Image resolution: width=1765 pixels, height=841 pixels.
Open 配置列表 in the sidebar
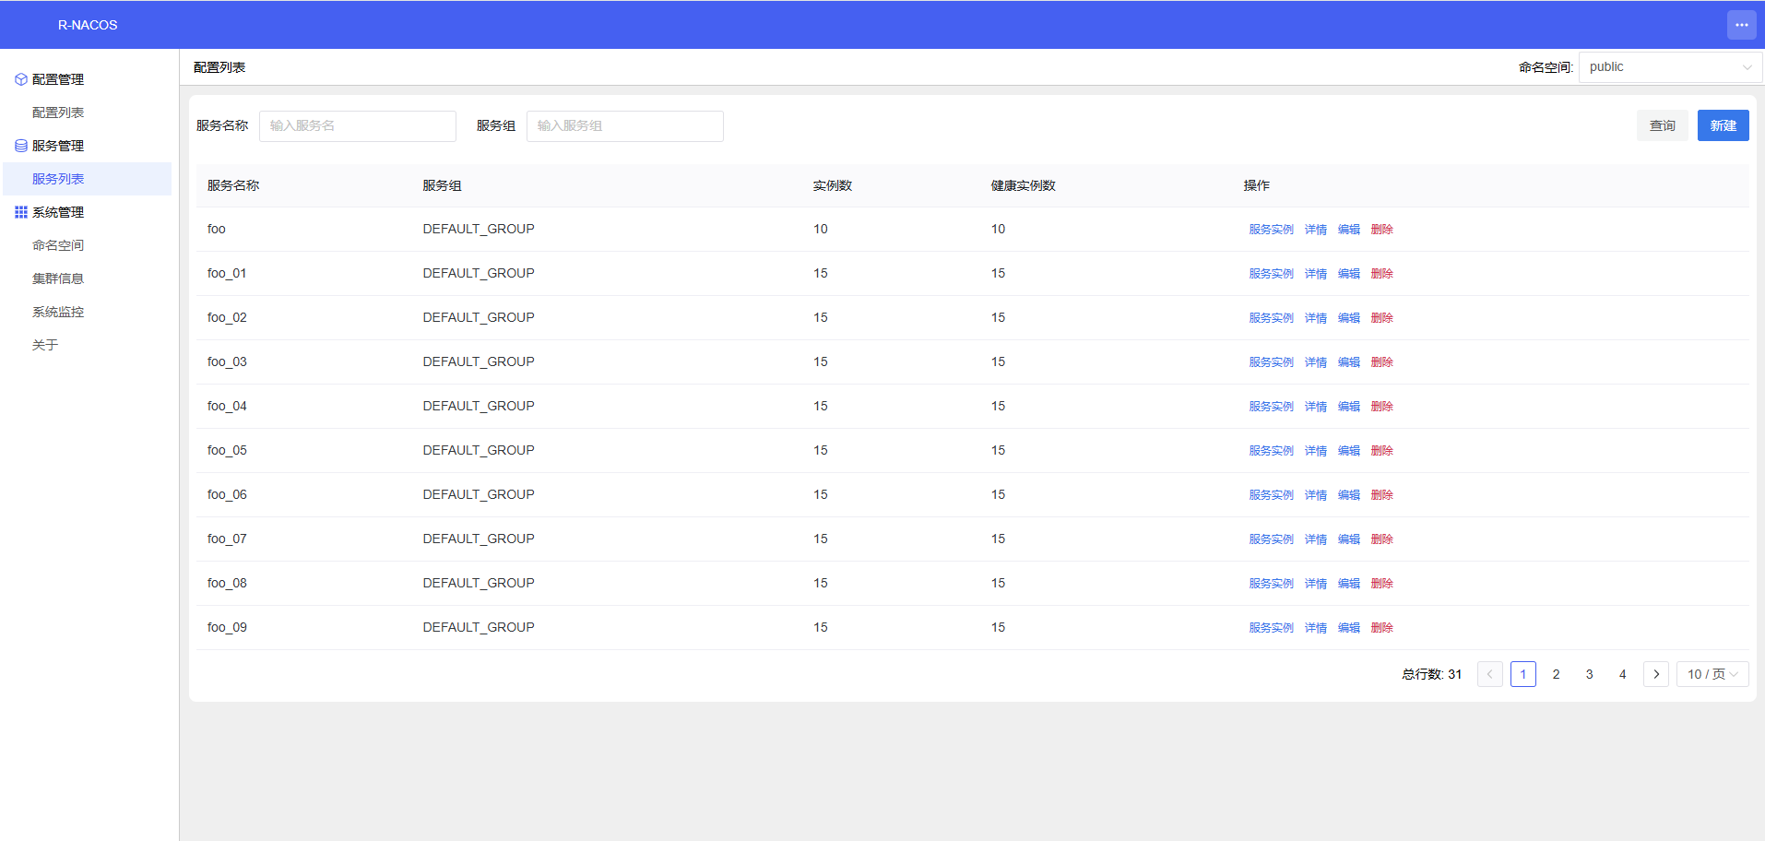pos(58,113)
